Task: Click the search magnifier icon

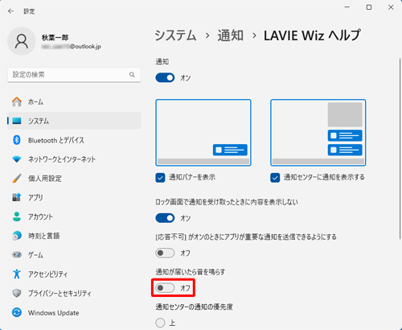Action: (x=132, y=75)
